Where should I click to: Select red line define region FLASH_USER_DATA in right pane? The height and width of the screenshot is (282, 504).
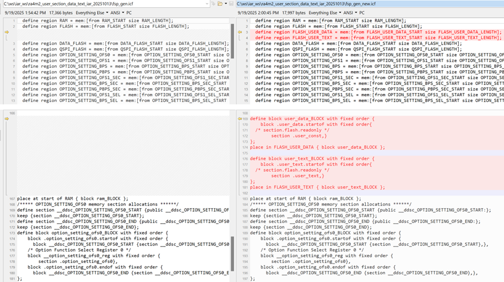(x=378, y=32)
